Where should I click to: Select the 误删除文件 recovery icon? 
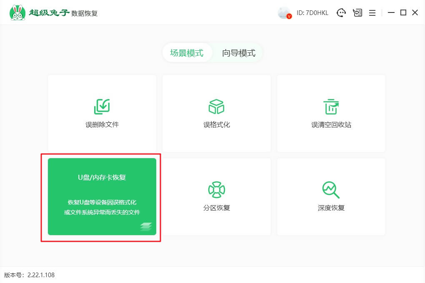102,106
